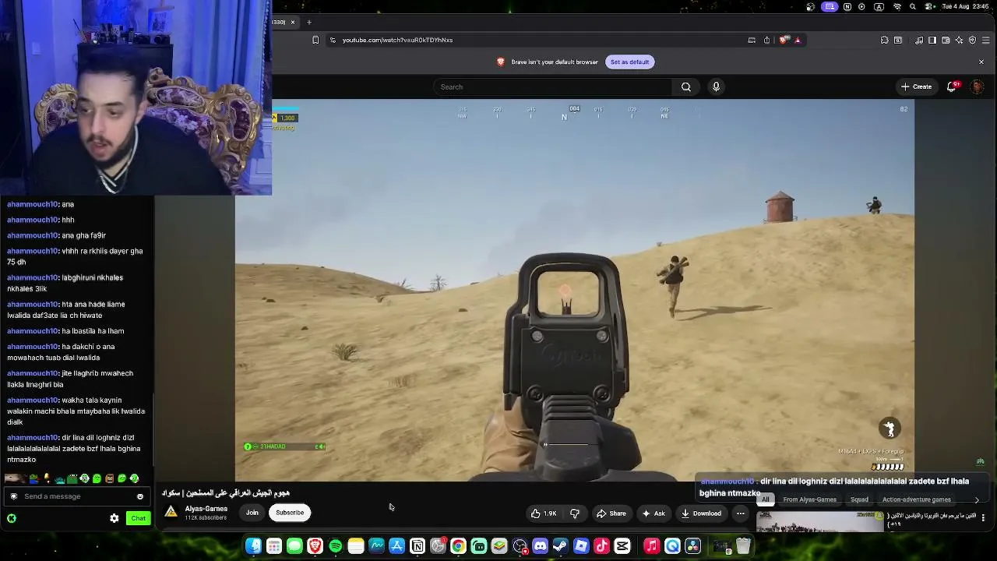Open Apple Music from the dock
The height and width of the screenshot is (561, 997).
652,546
